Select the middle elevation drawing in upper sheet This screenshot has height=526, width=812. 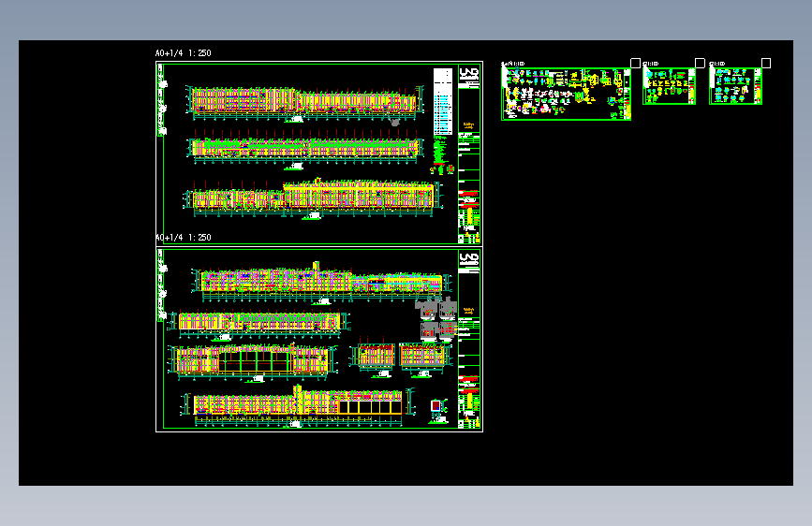(305, 148)
